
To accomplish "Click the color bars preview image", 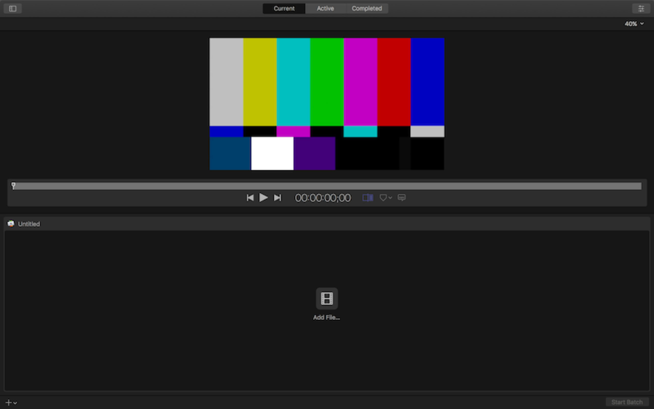I will click(327, 104).
